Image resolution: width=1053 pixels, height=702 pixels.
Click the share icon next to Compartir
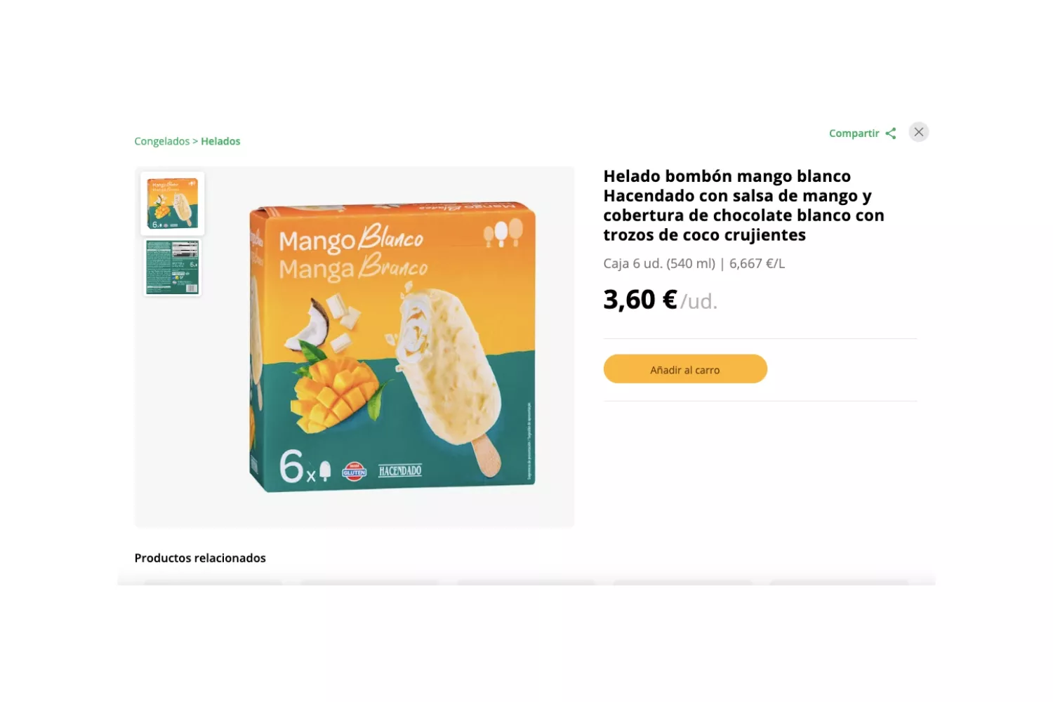pos(891,133)
